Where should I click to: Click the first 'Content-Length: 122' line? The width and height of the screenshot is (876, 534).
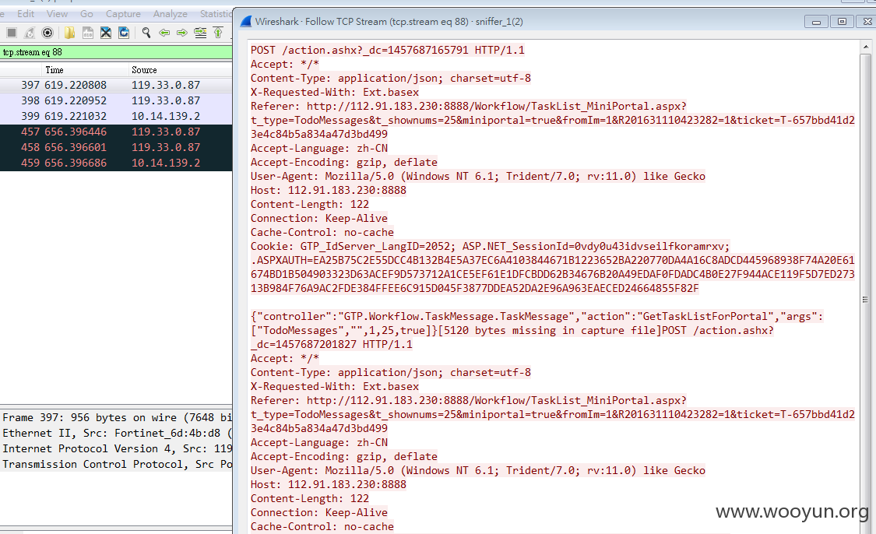pos(309,205)
